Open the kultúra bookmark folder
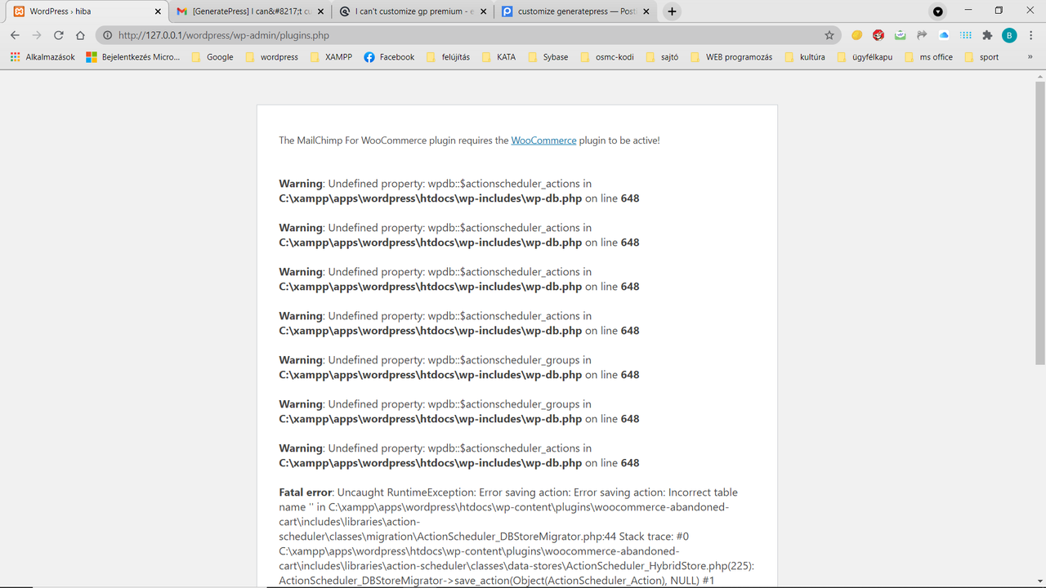 click(x=805, y=57)
